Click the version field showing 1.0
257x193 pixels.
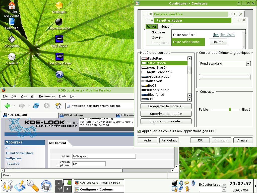click(x=89, y=163)
